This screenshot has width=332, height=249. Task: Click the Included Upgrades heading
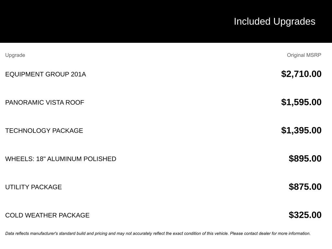(274, 21)
